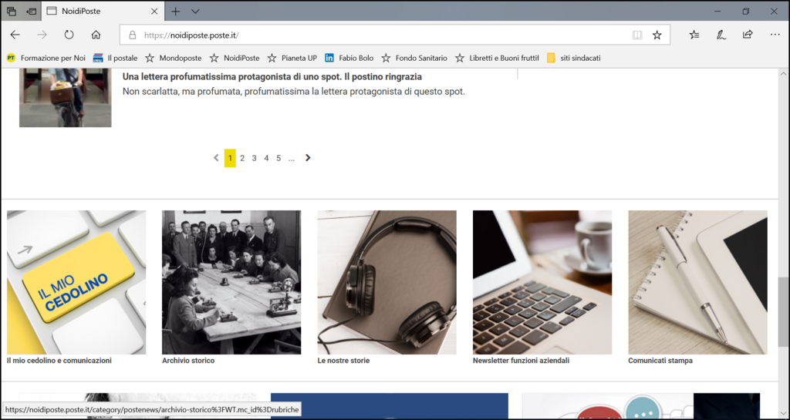Open article Una lettera profumatissima headline
Screen dimensions: 790x420
point(272,77)
